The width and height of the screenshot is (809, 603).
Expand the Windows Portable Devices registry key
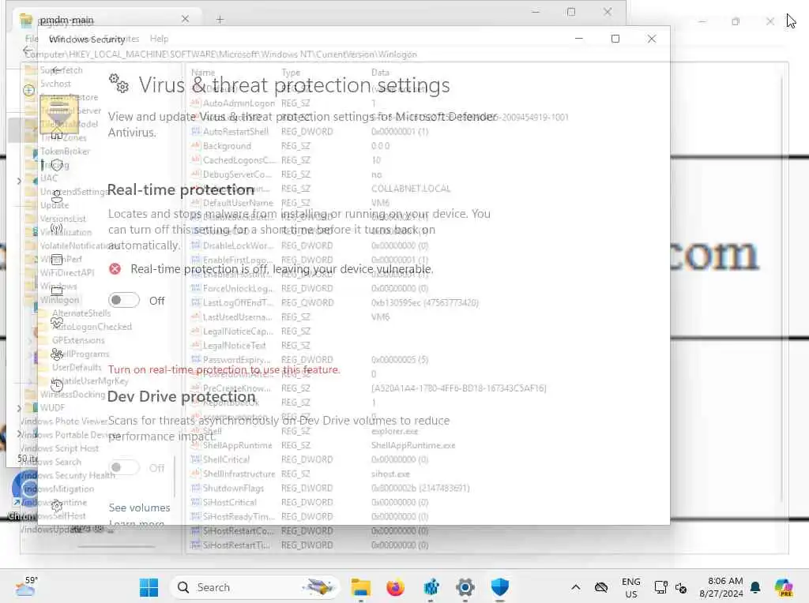pyautogui.click(x=19, y=434)
